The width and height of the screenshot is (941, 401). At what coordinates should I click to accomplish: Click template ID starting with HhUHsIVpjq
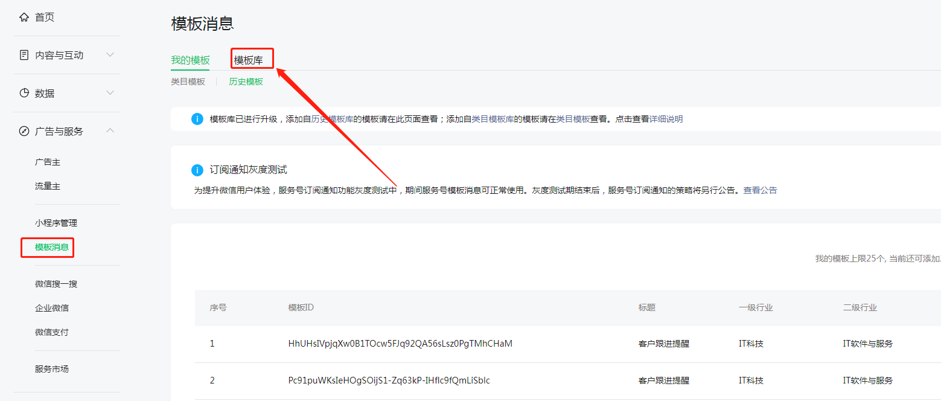pos(400,344)
